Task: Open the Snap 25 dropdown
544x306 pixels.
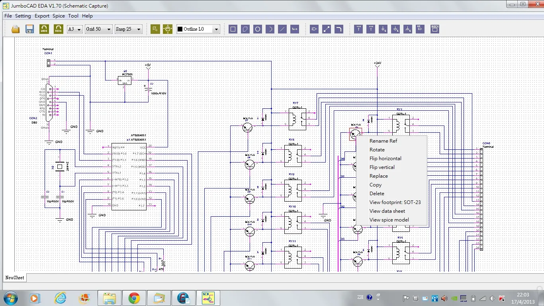Action: point(128,29)
